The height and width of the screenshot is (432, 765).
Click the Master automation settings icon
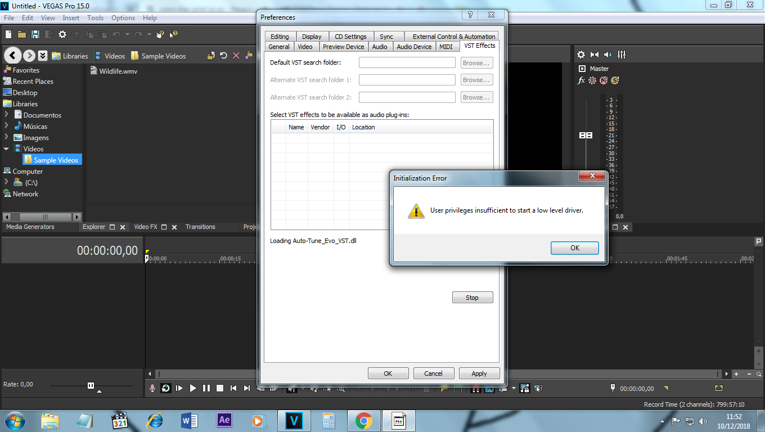(x=592, y=80)
